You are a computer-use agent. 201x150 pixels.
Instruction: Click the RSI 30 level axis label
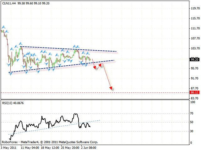192,131
